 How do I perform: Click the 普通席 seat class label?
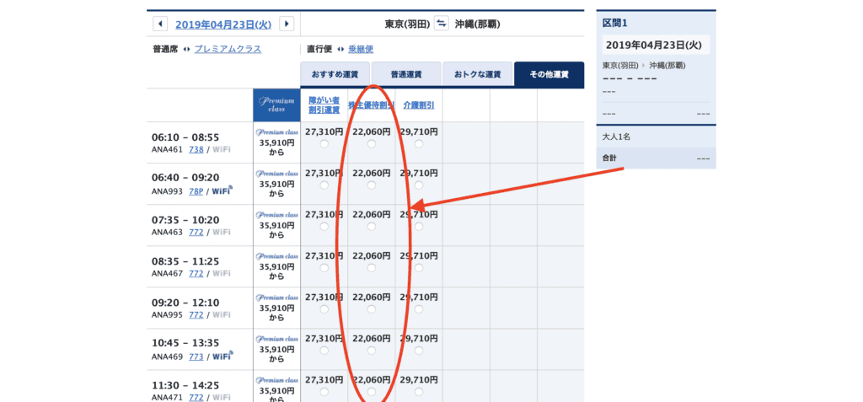(165, 49)
